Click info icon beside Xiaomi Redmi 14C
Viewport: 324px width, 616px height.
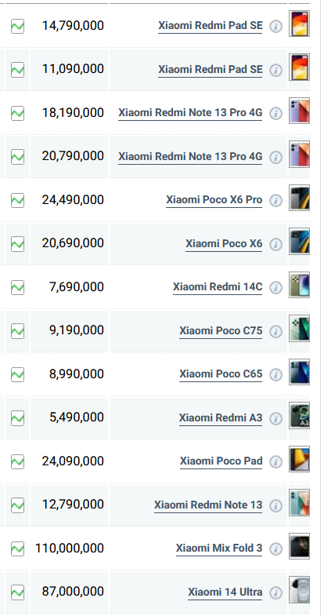(x=276, y=288)
